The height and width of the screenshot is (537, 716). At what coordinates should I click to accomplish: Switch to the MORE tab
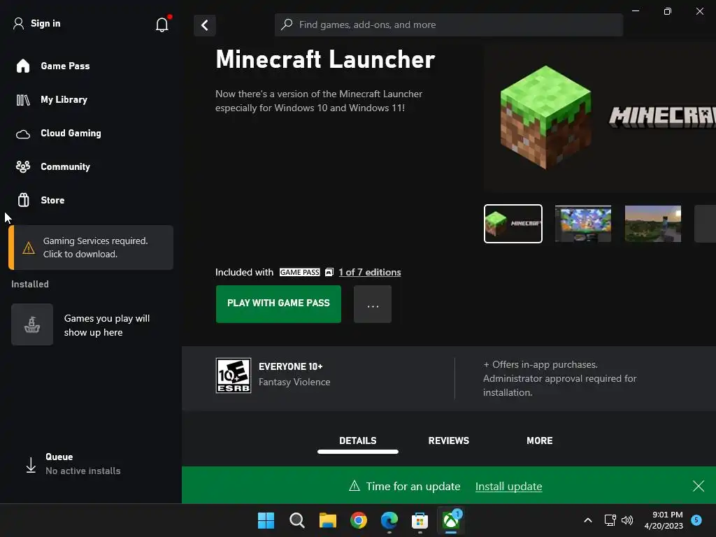tap(539, 441)
